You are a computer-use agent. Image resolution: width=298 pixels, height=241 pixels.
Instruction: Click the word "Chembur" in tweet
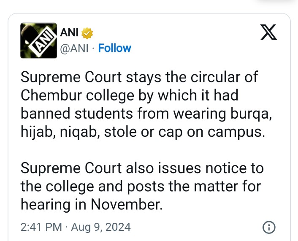coord(51,95)
